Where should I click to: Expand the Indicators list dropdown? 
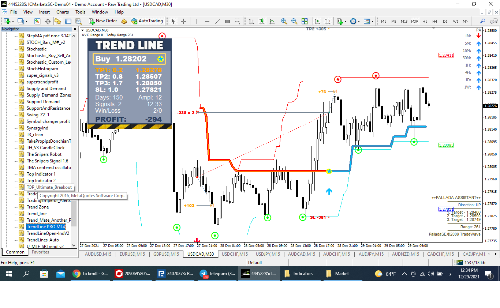click(x=342, y=21)
